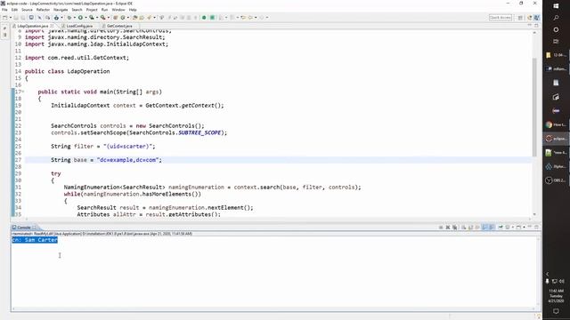Toggle Scroll Lock in the Console

coord(470,228)
